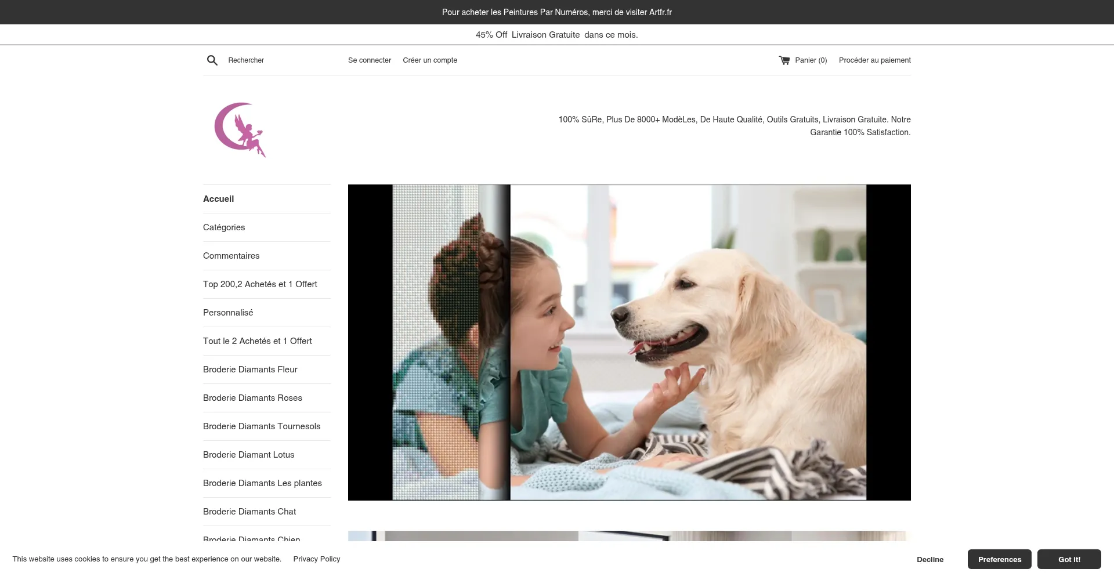Go to Procéder au paiement

tap(874, 60)
